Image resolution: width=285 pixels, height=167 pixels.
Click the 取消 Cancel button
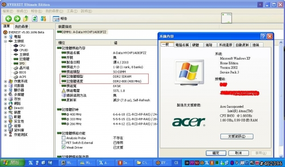point(238,153)
